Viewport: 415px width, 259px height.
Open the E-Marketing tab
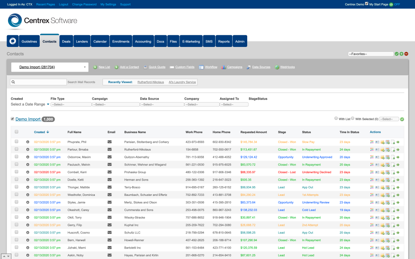pos(191,41)
